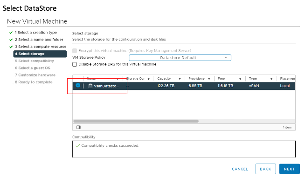Go to step 5 Select compatibility
This screenshot has width=305, height=177.
click(35, 61)
